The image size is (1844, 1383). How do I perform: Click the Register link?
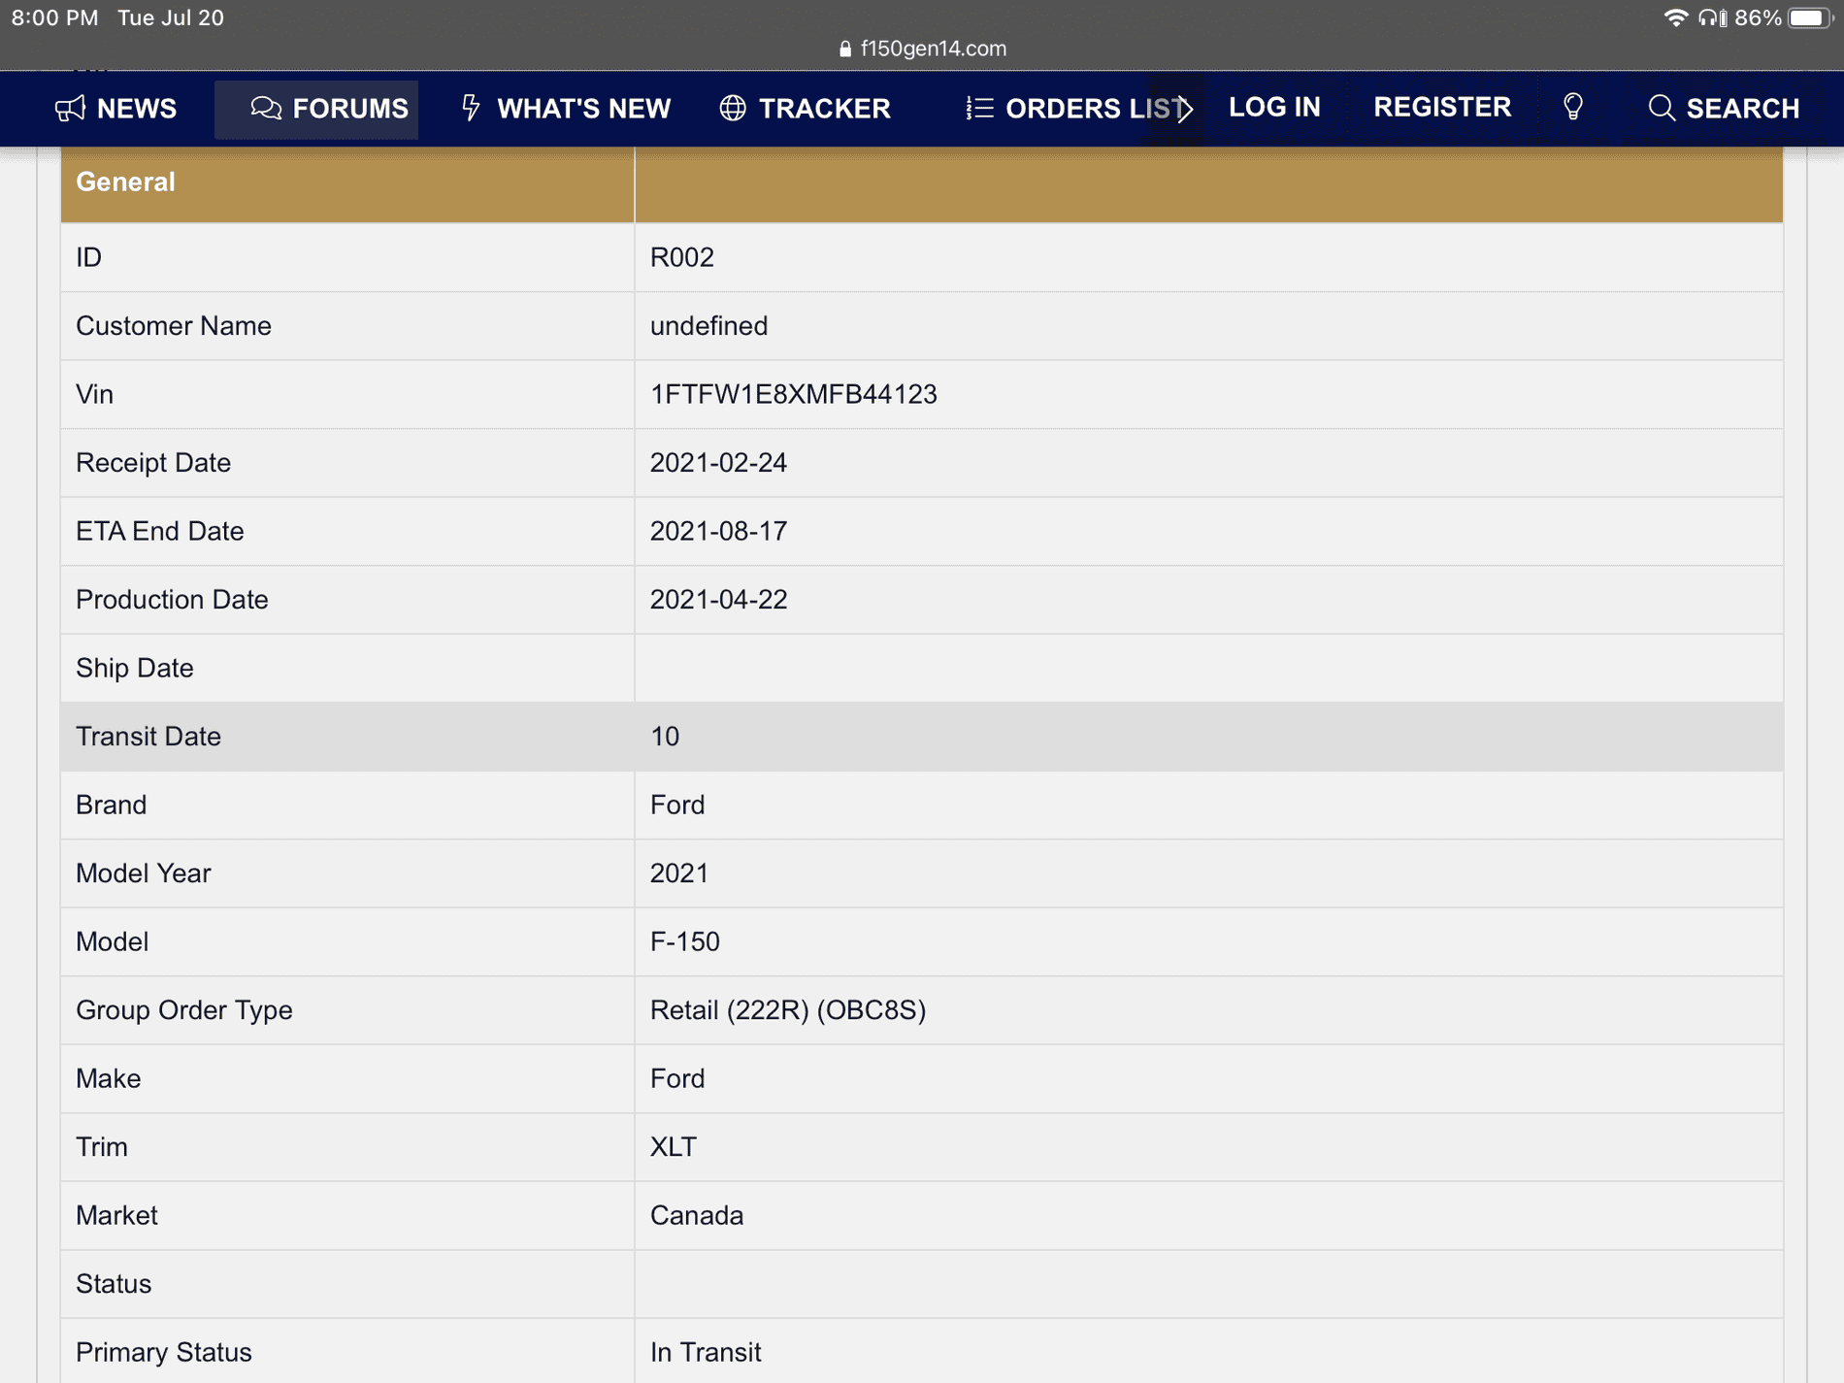point(1442,107)
